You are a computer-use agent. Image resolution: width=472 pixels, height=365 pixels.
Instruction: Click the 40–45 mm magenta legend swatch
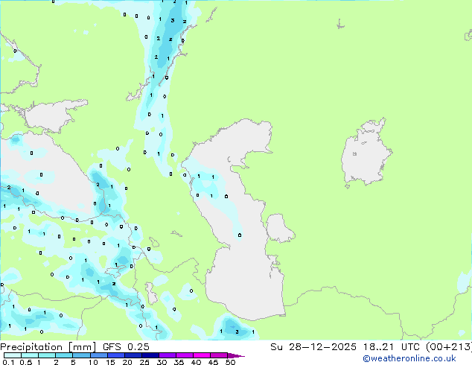coord(202,355)
